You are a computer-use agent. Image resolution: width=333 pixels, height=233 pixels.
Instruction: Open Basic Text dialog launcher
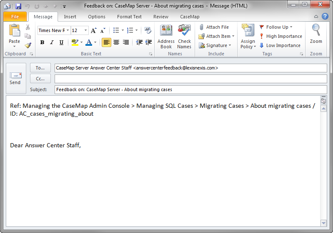pyautogui.click(x=150, y=54)
